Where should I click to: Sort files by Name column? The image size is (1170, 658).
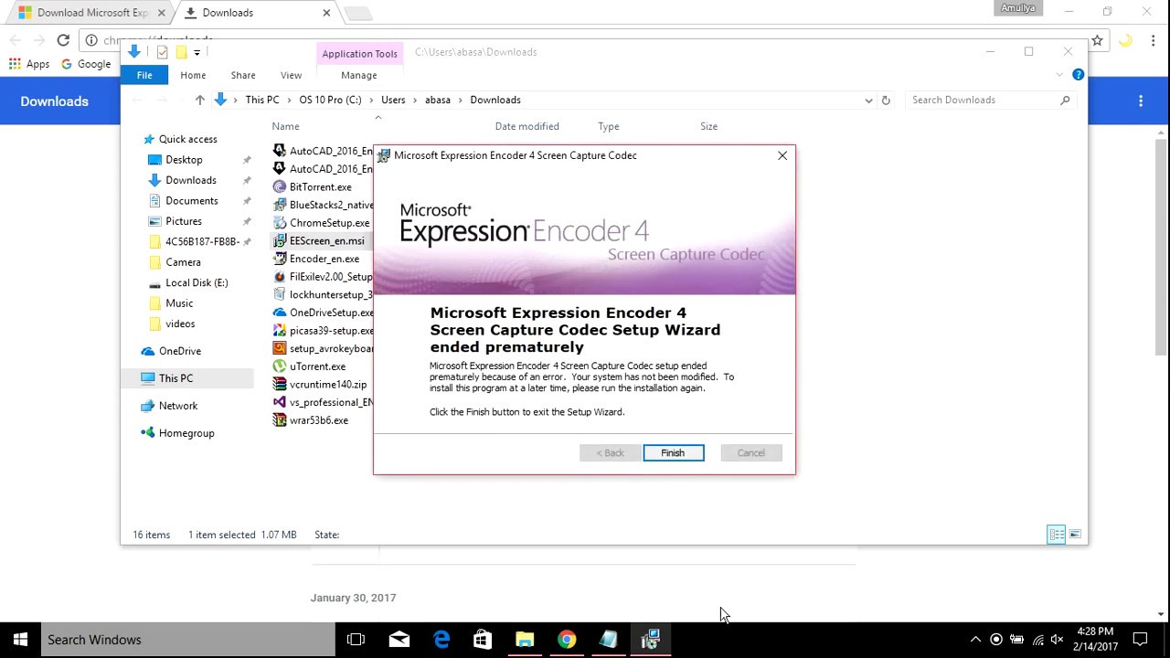coord(285,126)
